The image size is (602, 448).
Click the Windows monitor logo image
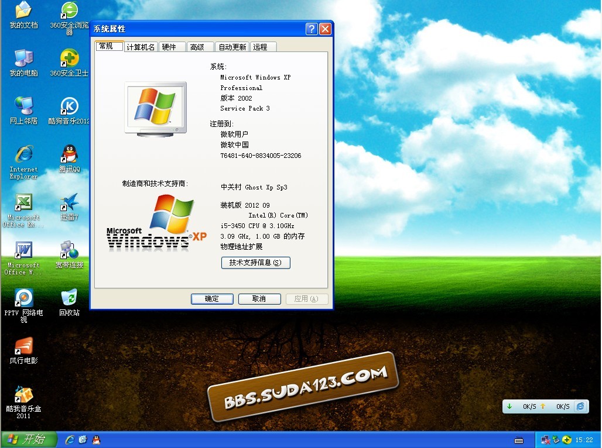[156, 109]
